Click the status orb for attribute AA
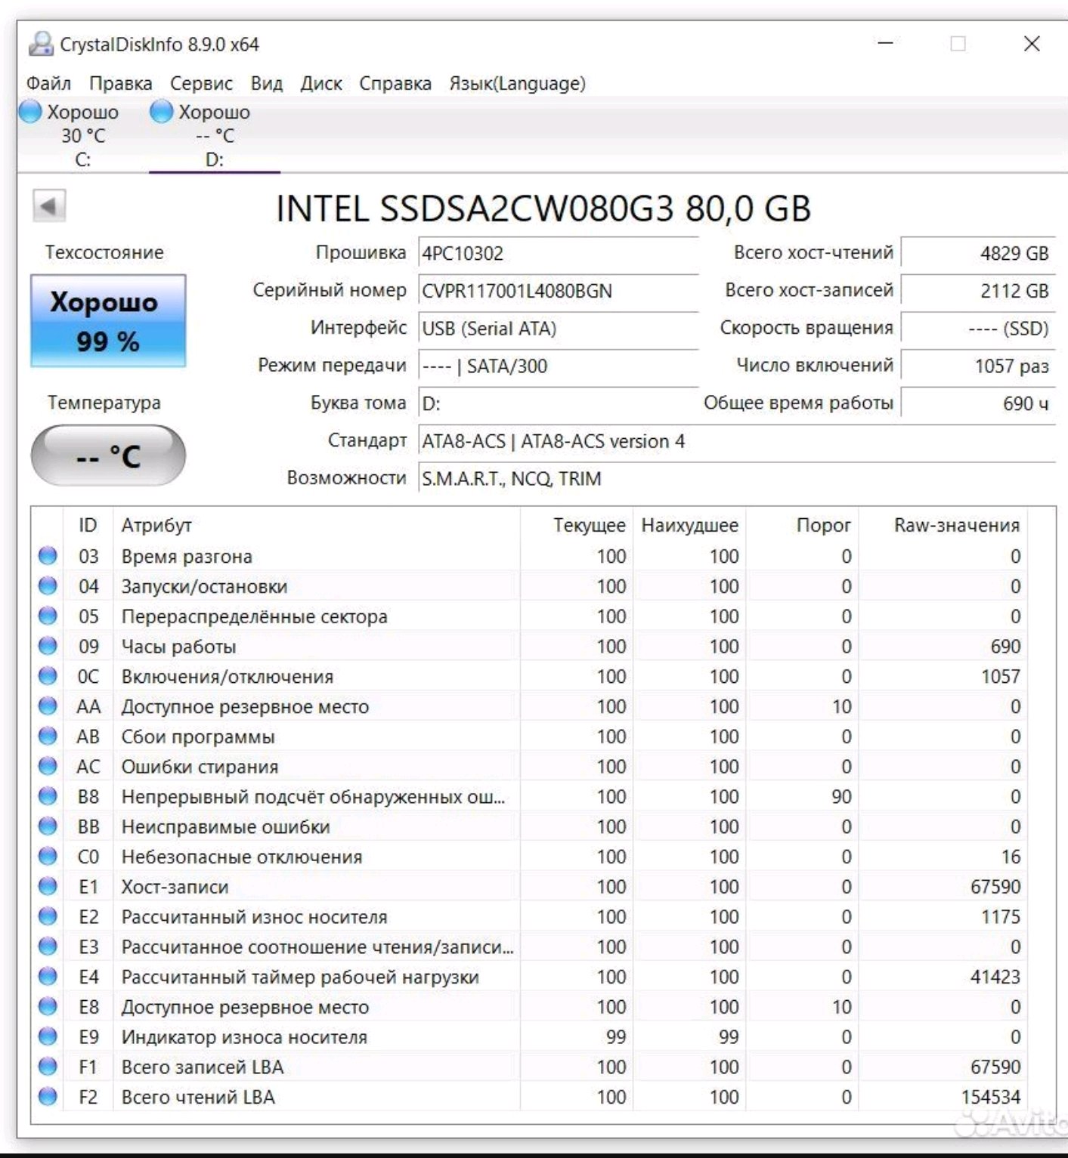Viewport: 1068px width, 1158px height. [48, 706]
